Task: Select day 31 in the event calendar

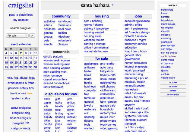Action: click(36, 67)
